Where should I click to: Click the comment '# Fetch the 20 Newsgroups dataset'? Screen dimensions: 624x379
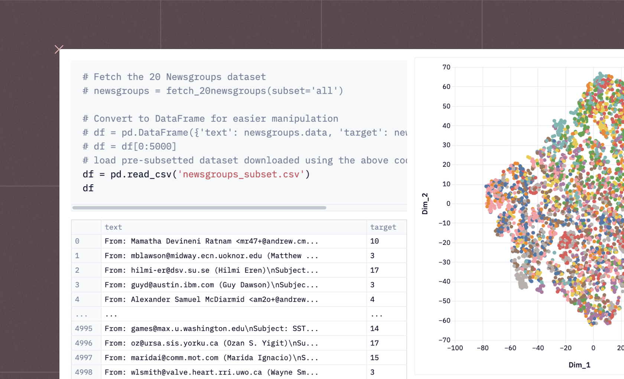click(174, 77)
